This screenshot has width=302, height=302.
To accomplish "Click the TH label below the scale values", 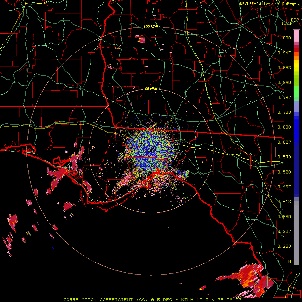I will click(288, 261).
